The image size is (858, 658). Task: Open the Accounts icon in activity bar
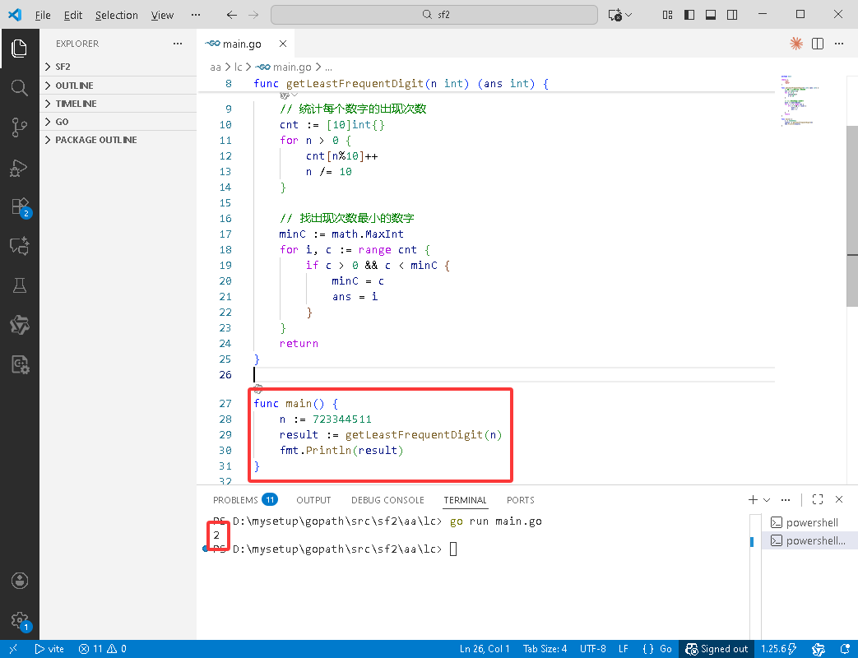(19, 581)
